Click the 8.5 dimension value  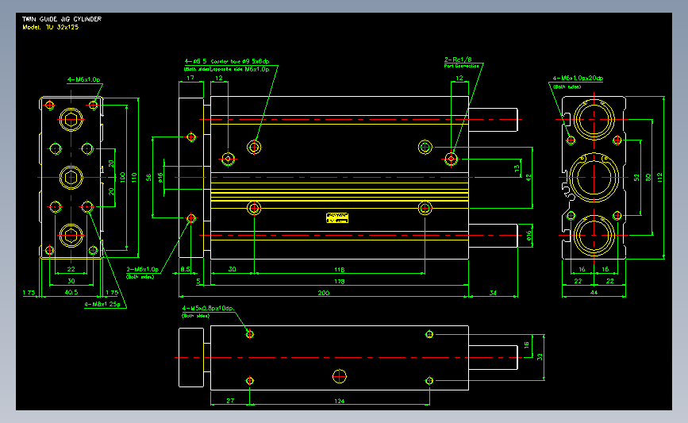pyautogui.click(x=185, y=269)
